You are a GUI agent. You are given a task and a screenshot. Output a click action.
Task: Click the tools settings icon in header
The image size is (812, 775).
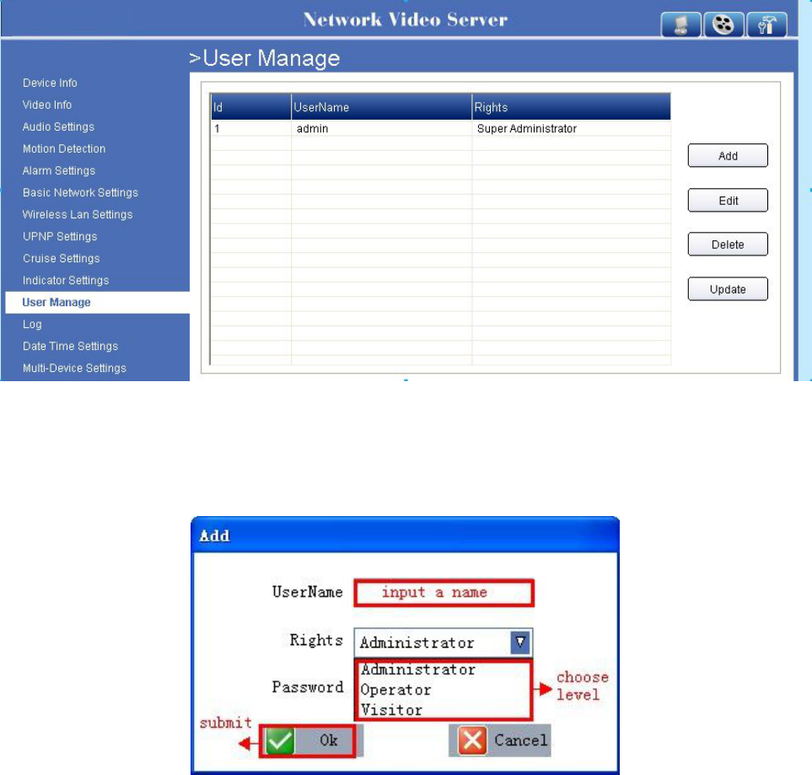(x=766, y=24)
